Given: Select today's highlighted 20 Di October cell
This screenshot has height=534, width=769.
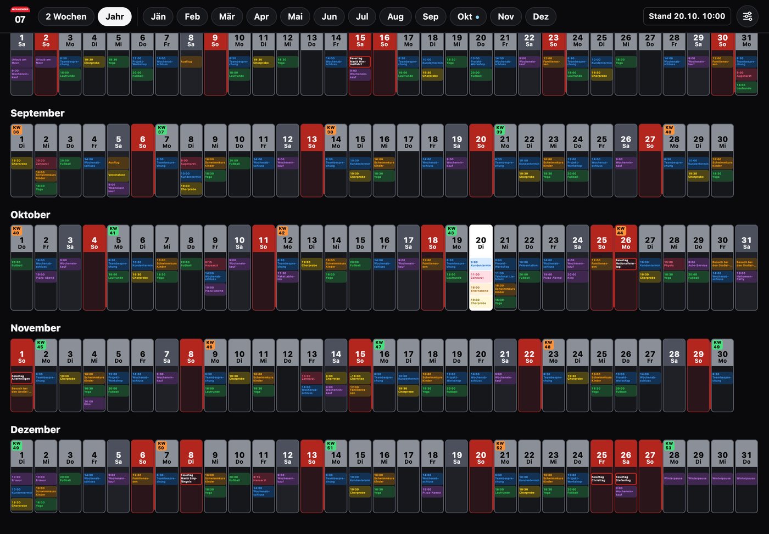Looking at the screenshot, I should tap(481, 268).
